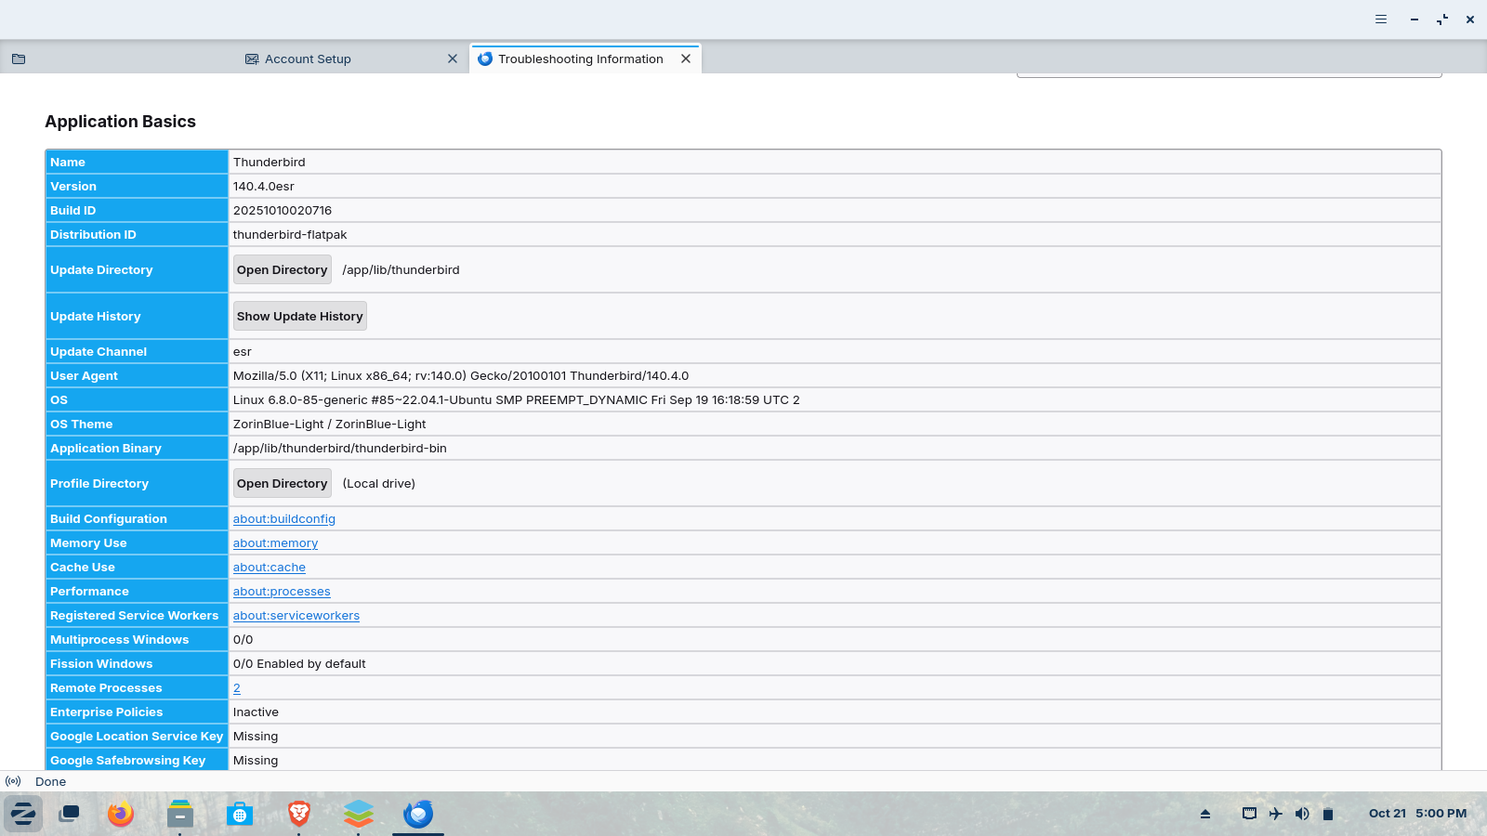Viewport: 1487px width, 836px height.
Task: Click the value 0/0 Enabled by default
Action: click(x=299, y=664)
